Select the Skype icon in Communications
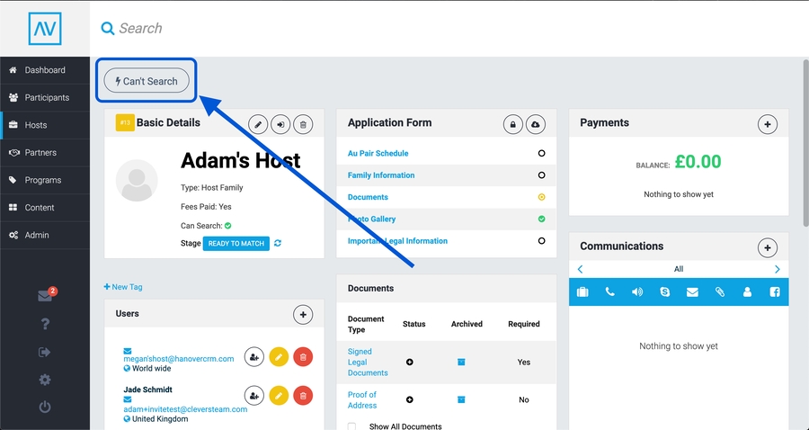This screenshot has height=430, width=809. coord(664,291)
